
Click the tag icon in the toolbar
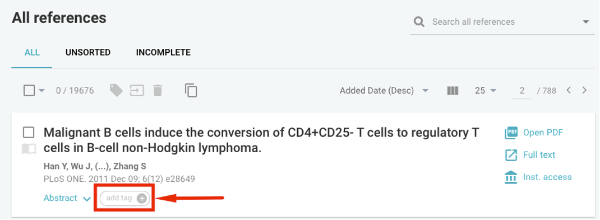tap(116, 90)
